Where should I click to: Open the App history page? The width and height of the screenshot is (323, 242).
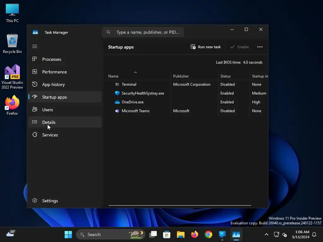point(65,84)
